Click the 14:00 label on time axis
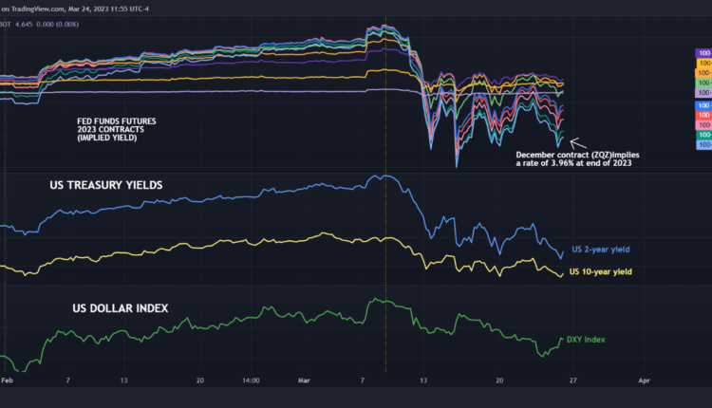 click(x=252, y=380)
